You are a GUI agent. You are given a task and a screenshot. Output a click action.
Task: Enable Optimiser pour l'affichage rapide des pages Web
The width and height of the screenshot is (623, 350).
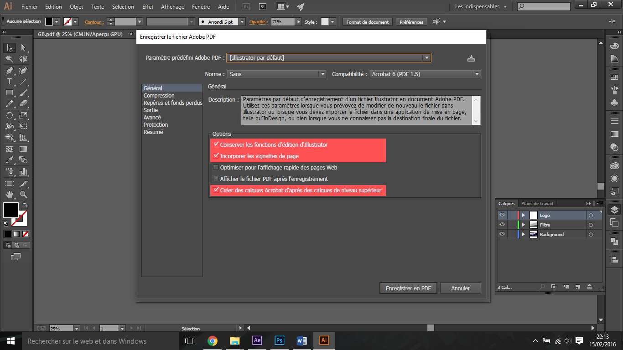coord(216,168)
